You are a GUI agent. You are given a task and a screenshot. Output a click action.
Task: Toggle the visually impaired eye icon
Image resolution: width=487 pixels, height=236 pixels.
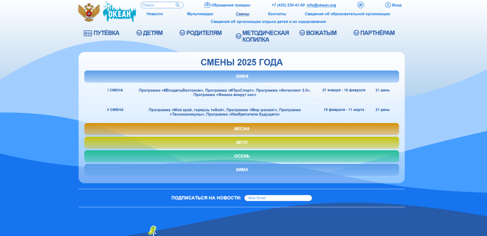(x=360, y=5)
